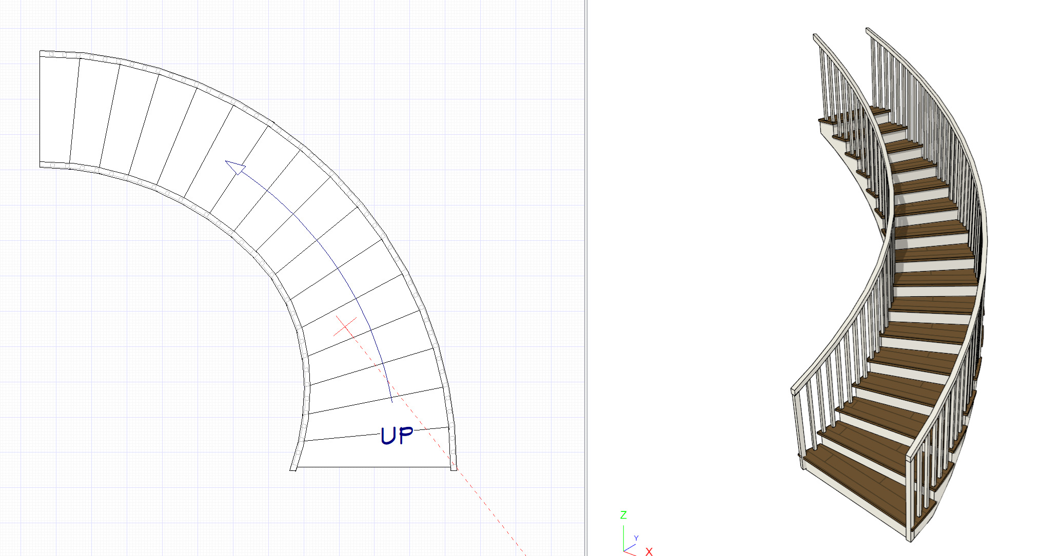Select the bottom-right newel post in plan
This screenshot has width=1062, height=556.
click(454, 467)
